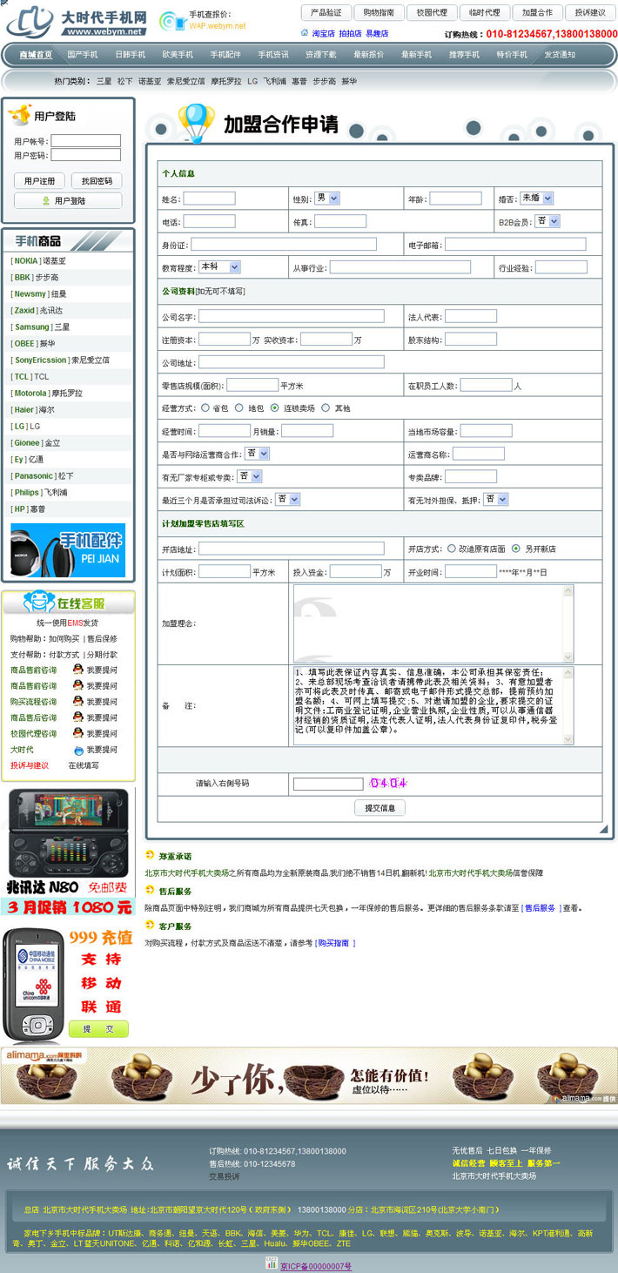Click the blue chat icon beside 大时代
618x1273 pixels.
click(78, 750)
